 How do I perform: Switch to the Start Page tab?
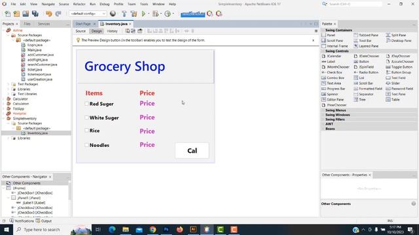click(83, 24)
